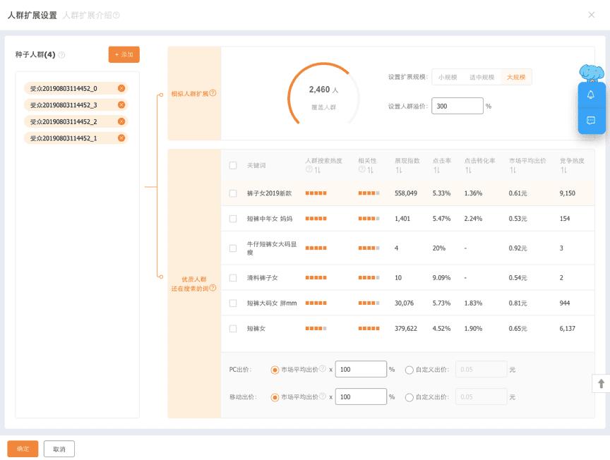Check the 裤子女2019新款 keyword row
Viewport: 610px width, 460px height.
[232, 192]
